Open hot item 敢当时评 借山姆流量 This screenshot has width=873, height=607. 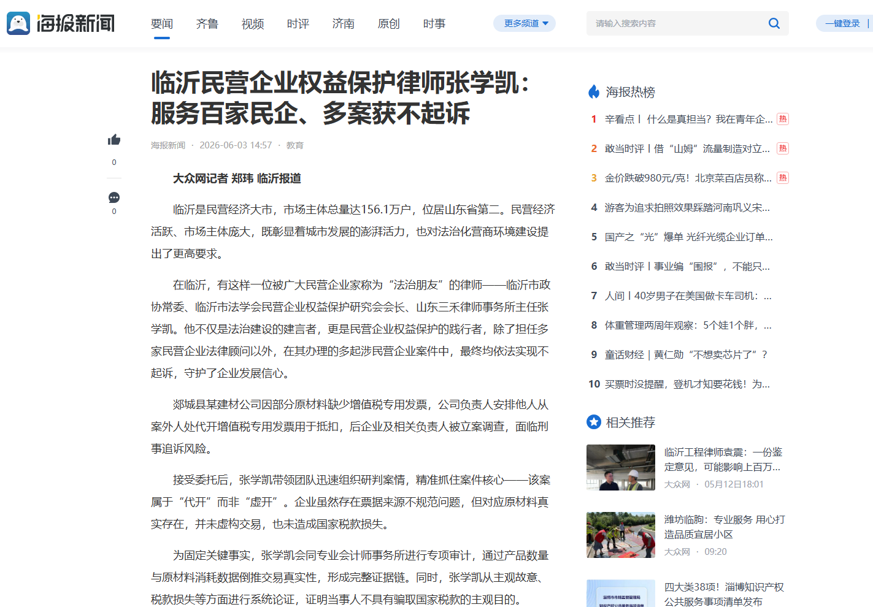[687, 149]
